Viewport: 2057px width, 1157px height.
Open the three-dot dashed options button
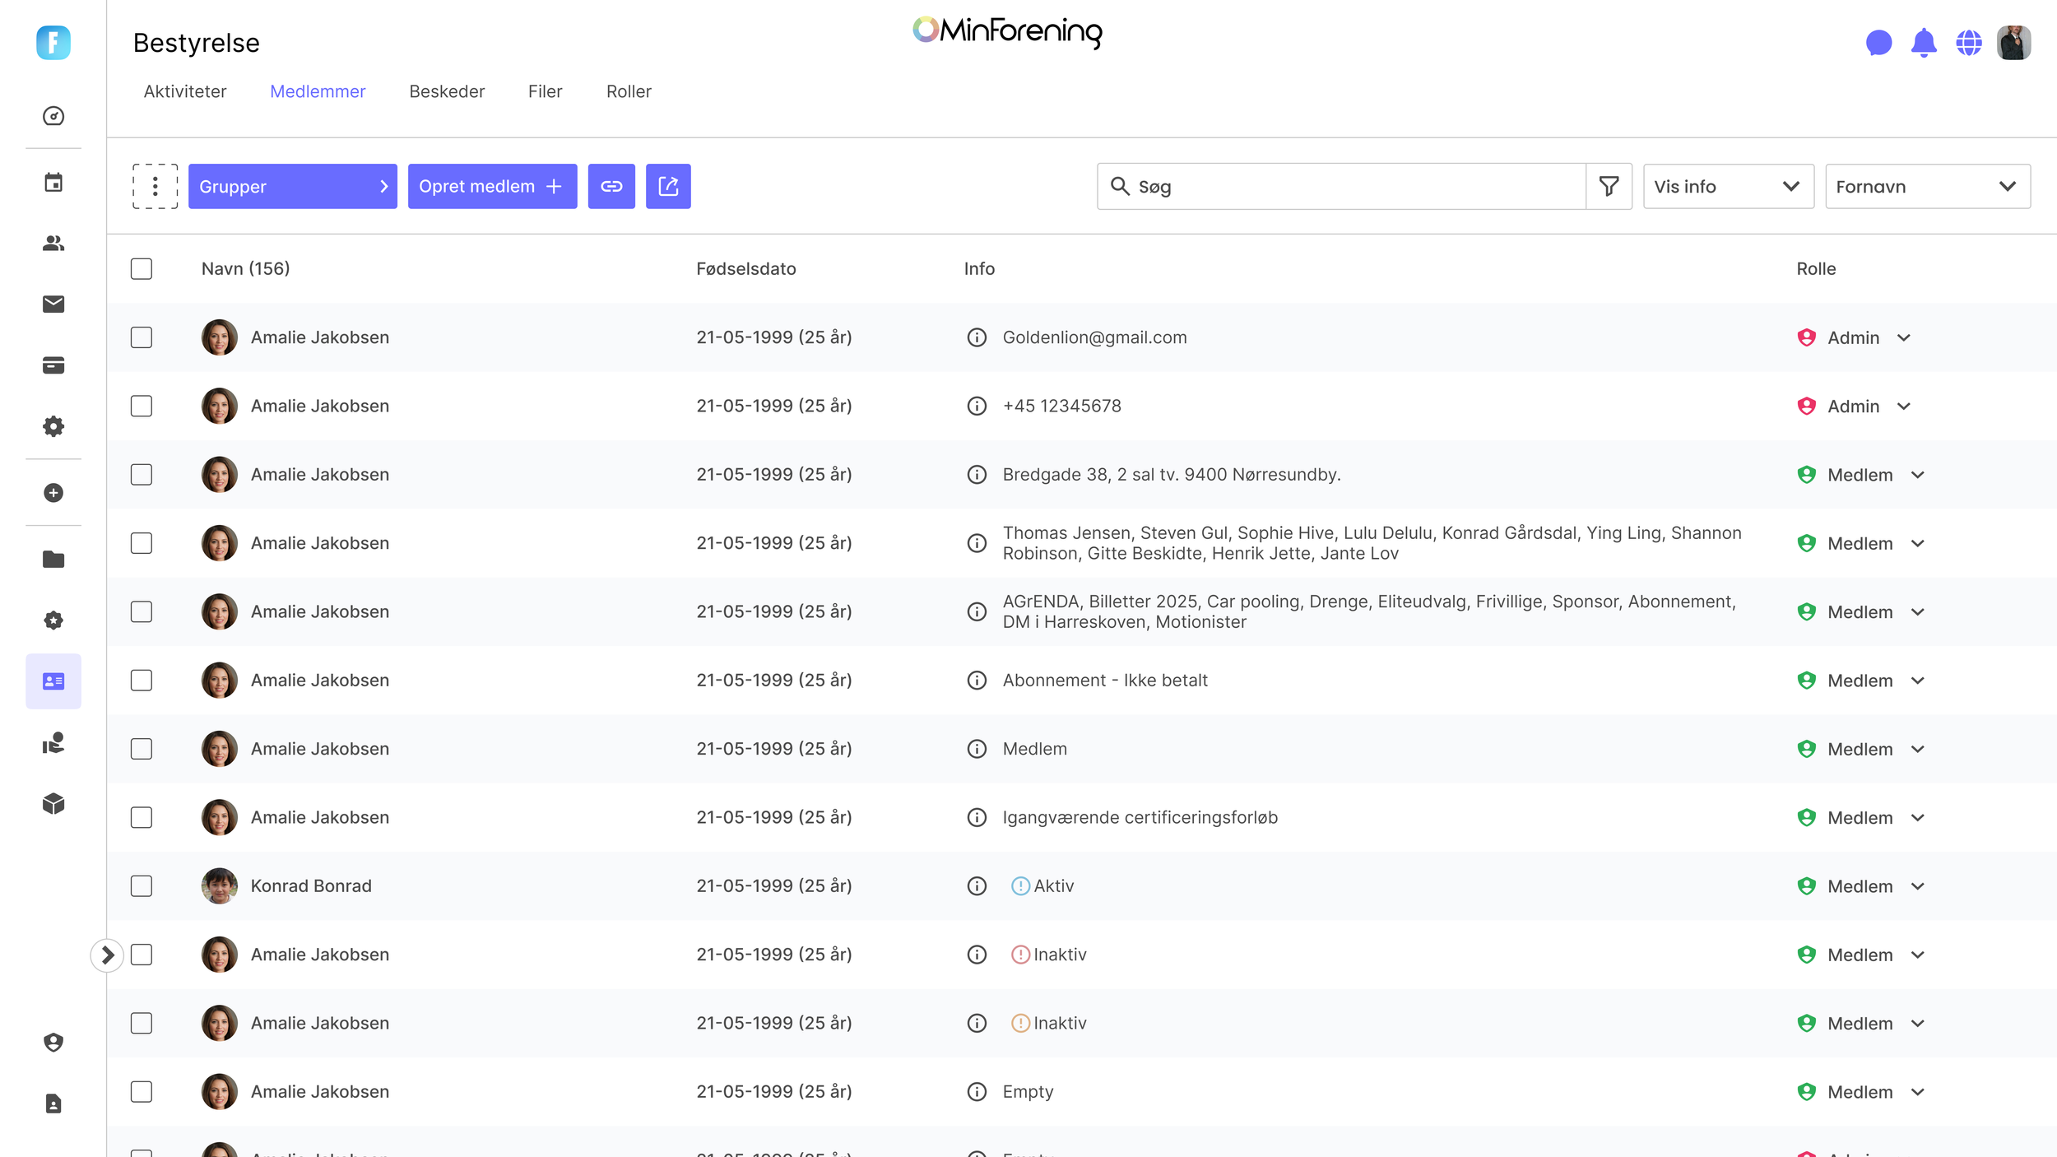[156, 187]
